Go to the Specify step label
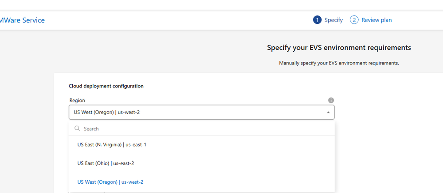This screenshot has height=193, width=443. (333, 20)
